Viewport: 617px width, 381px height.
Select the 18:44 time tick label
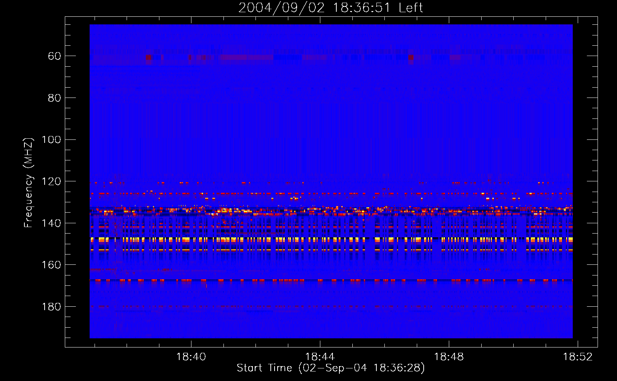pos(320,357)
